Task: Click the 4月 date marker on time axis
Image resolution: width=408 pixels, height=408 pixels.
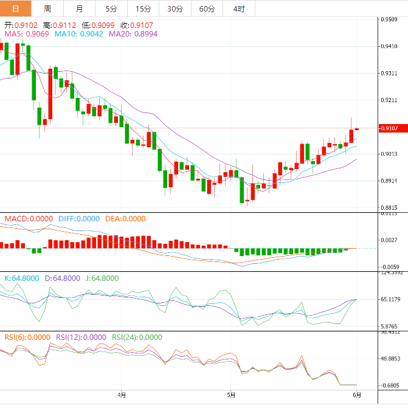Action: point(122,395)
